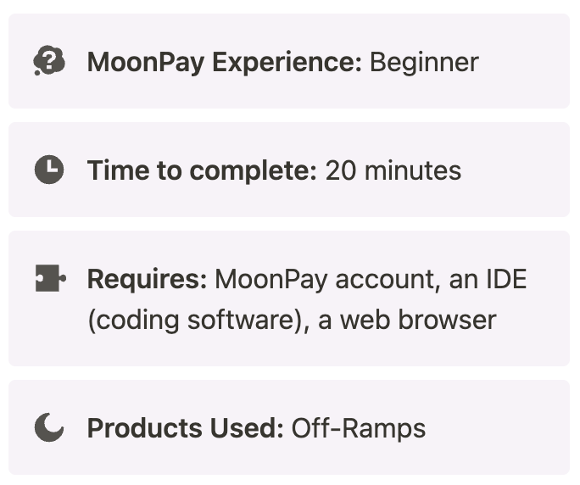This screenshot has height=485, width=580.
Task: Click the puzzle piece icon
Action: (x=50, y=279)
